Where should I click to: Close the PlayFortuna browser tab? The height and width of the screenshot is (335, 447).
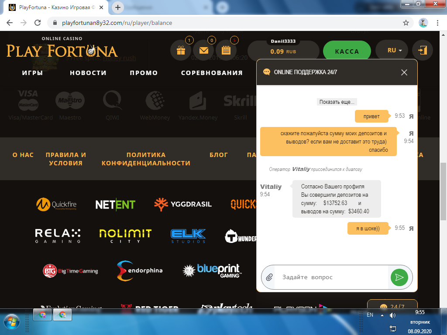tap(101, 7)
